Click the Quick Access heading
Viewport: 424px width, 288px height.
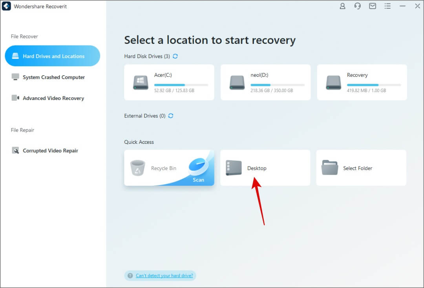[x=139, y=142]
